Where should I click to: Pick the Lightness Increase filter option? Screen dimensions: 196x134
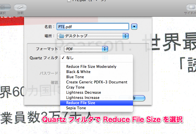[96, 97]
